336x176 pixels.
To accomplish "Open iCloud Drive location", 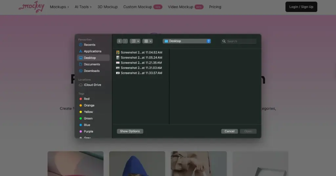I will coord(92,85).
